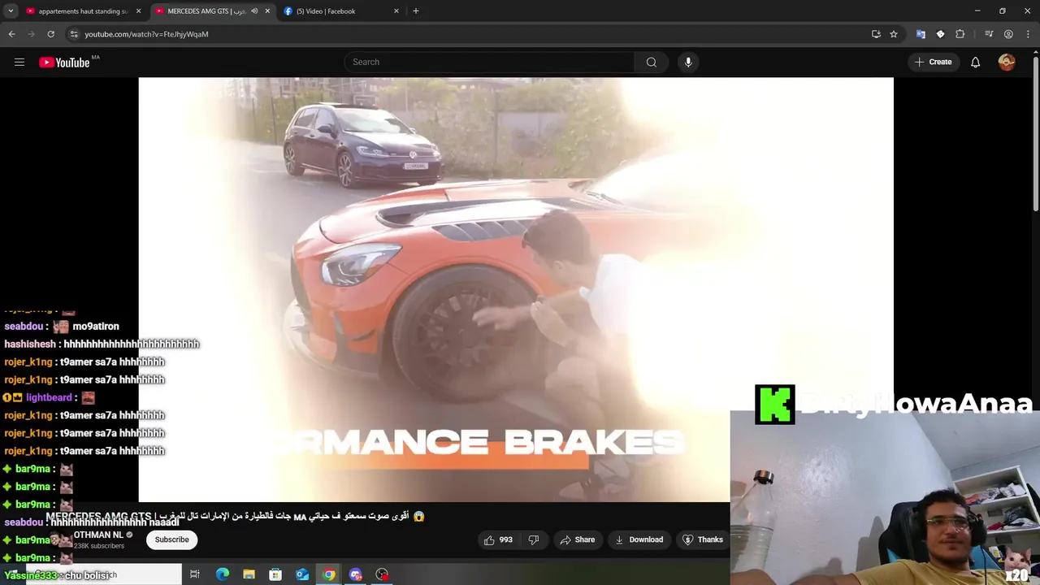Click the search magnifier button
This screenshot has width=1040, height=585.
[652, 62]
